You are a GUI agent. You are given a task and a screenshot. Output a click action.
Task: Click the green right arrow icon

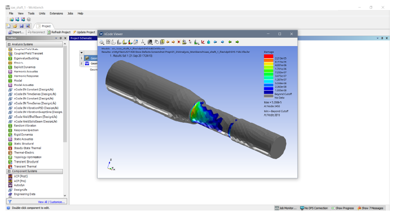coord(237,42)
